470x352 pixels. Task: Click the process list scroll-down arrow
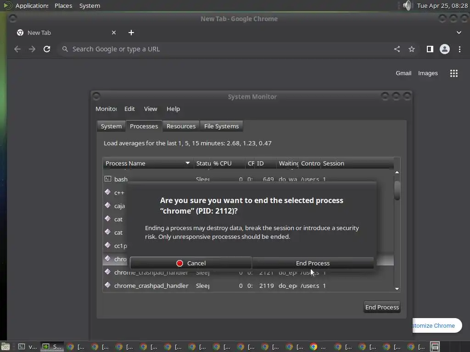pos(397,289)
